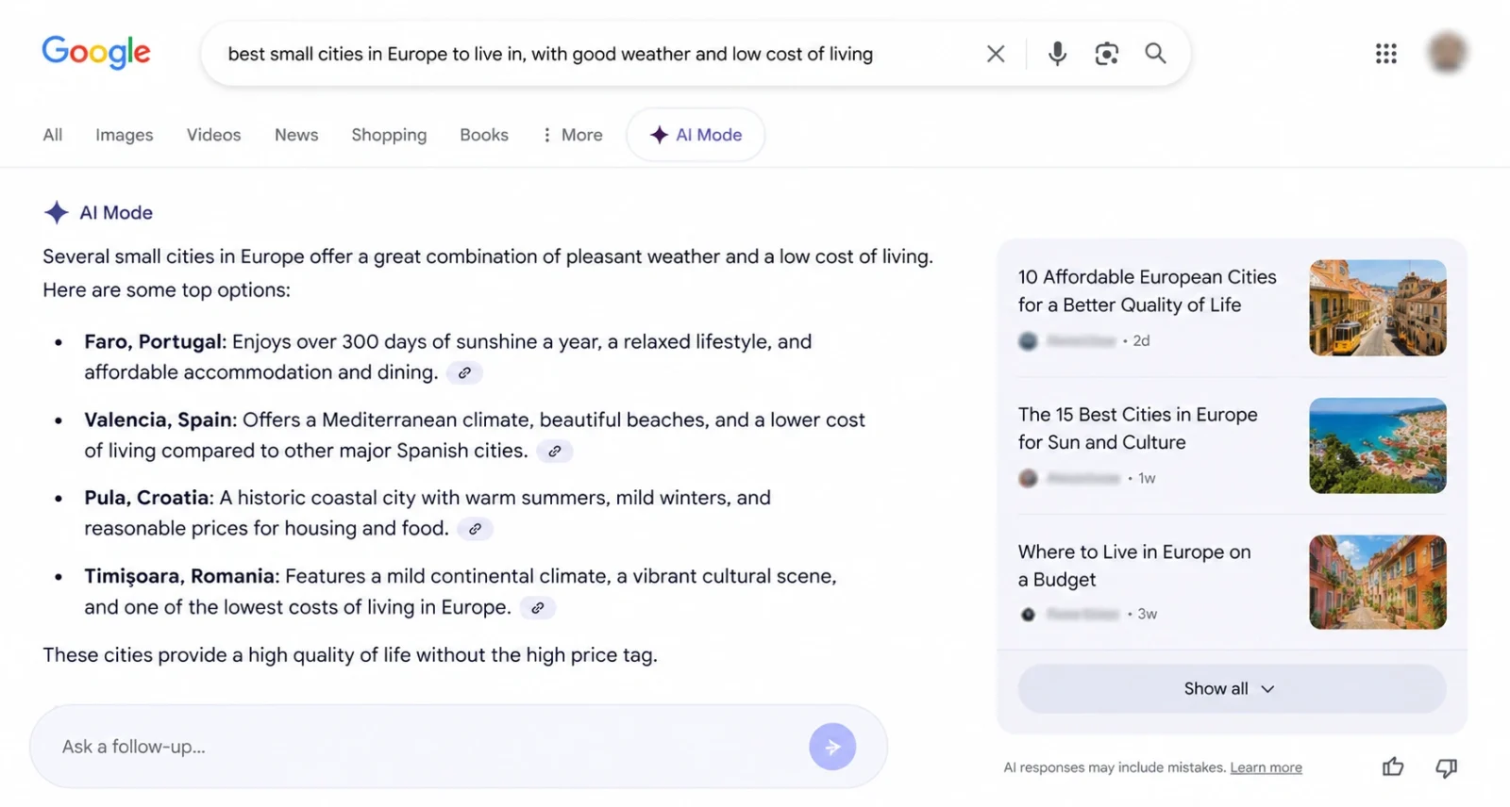Switch to the Books tab

[x=484, y=135]
